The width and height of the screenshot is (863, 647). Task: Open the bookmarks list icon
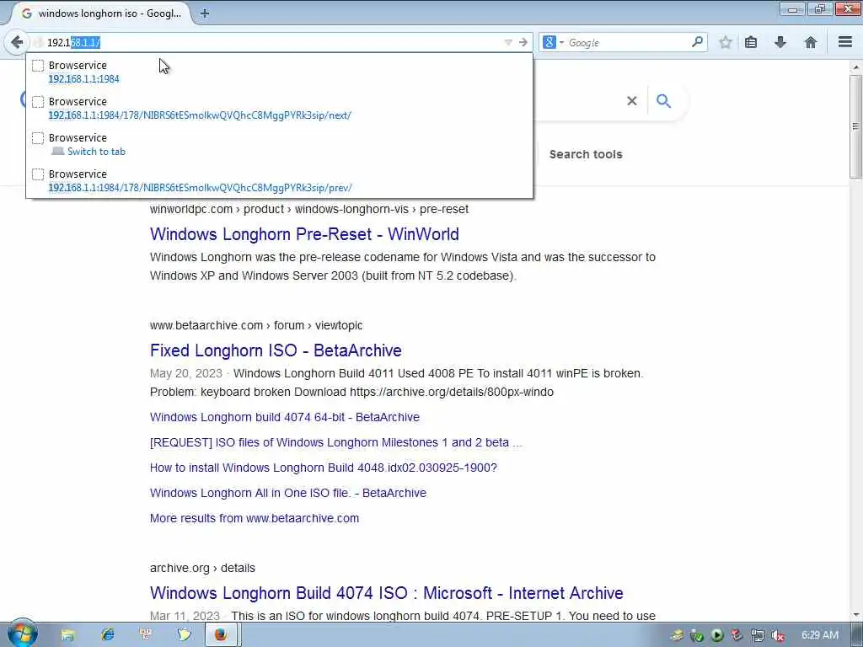tap(751, 42)
